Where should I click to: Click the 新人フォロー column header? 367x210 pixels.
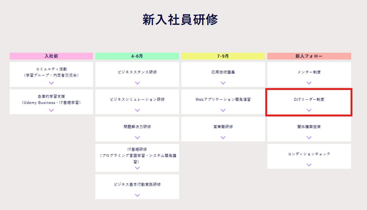coord(309,56)
